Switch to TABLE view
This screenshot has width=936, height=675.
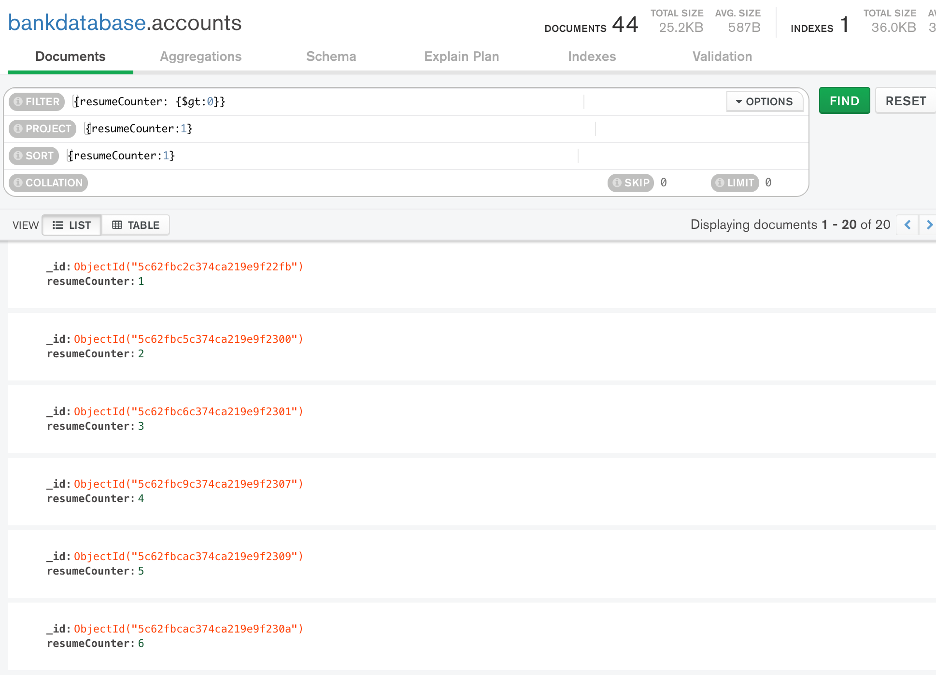coord(136,225)
